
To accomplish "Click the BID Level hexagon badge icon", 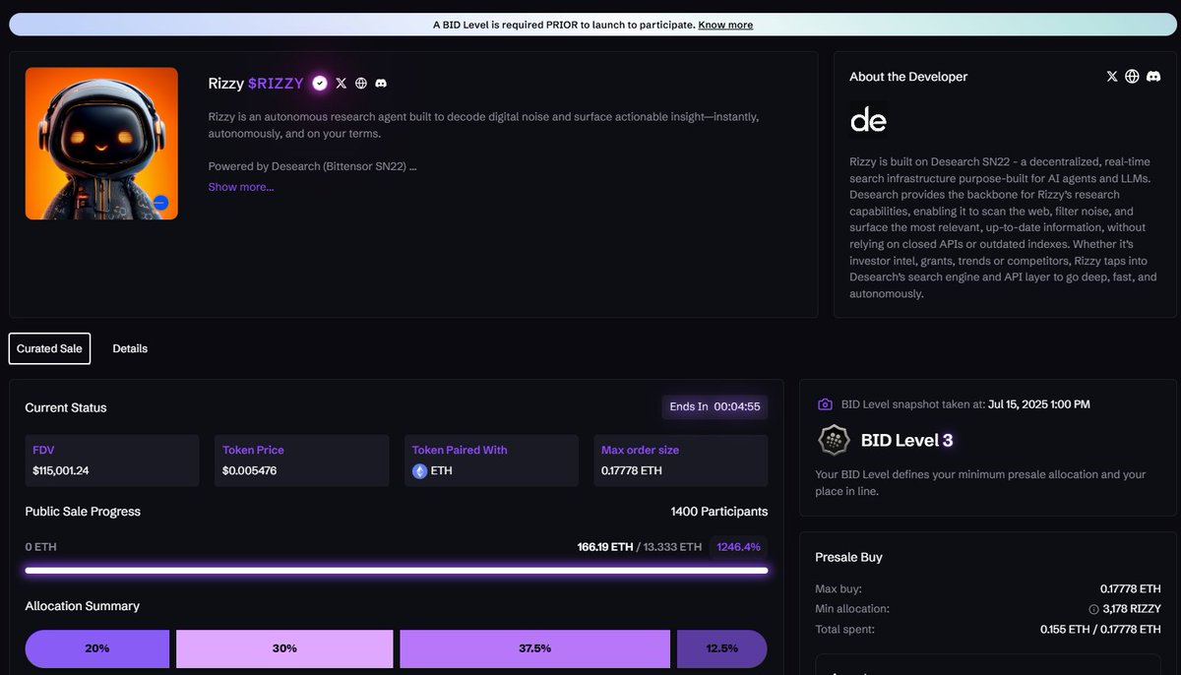I will 834,440.
